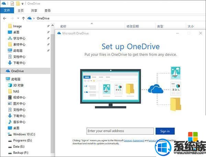Sort by the 修改日期 column header
Screen dimensions: 206x157
click(x=133, y=26)
